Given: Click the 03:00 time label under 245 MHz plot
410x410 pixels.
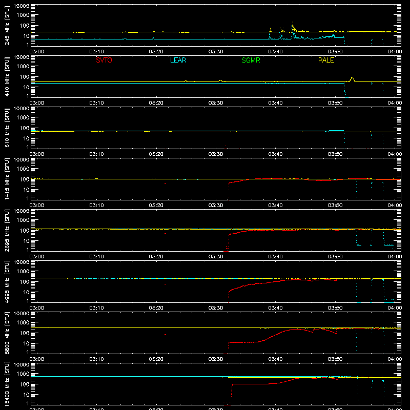Looking at the screenshot, I should (36, 52).
